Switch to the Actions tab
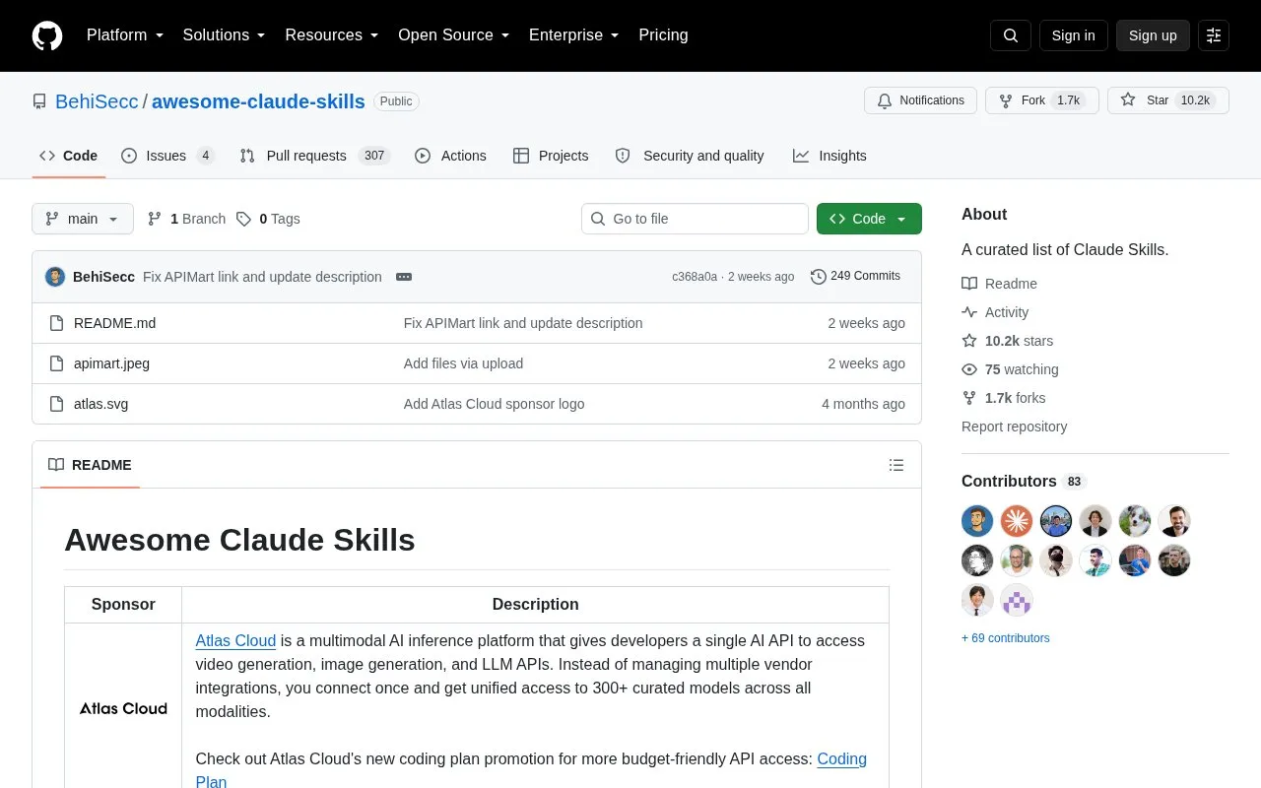 pos(451,156)
